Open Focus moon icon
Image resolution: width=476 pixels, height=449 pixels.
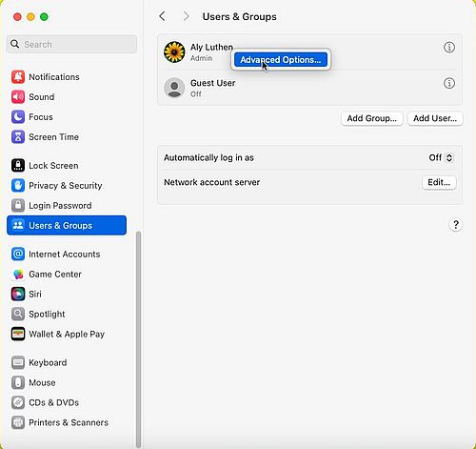click(x=18, y=117)
